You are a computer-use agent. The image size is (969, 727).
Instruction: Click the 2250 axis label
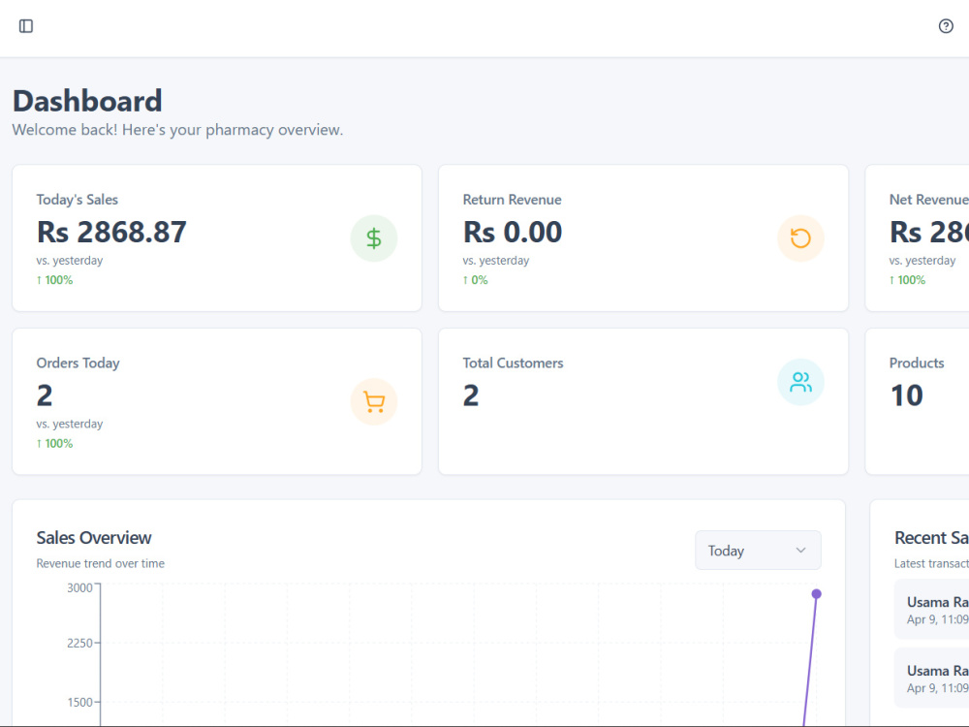tap(79, 643)
